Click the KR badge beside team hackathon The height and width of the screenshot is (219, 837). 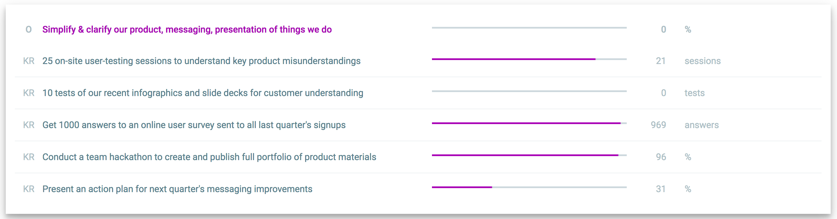pyautogui.click(x=29, y=157)
